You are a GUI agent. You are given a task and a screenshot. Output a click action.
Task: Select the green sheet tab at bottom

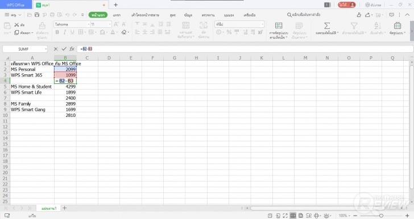[49, 208]
